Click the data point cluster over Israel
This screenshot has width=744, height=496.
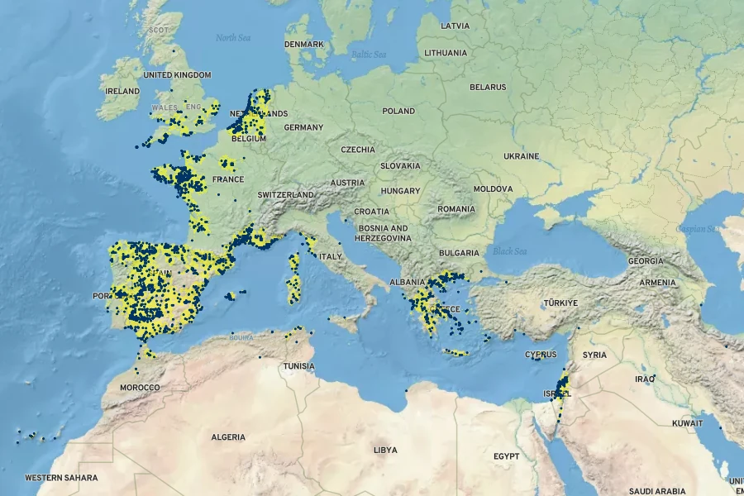pos(562,389)
